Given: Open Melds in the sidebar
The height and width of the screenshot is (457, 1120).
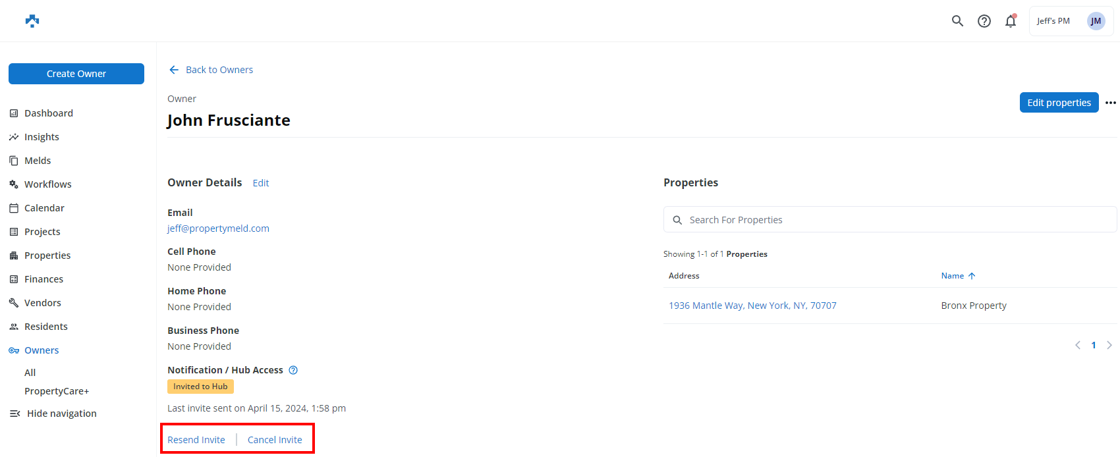Looking at the screenshot, I should click(x=38, y=161).
